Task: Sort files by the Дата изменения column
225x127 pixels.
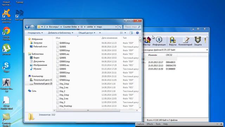Action: 109,38
